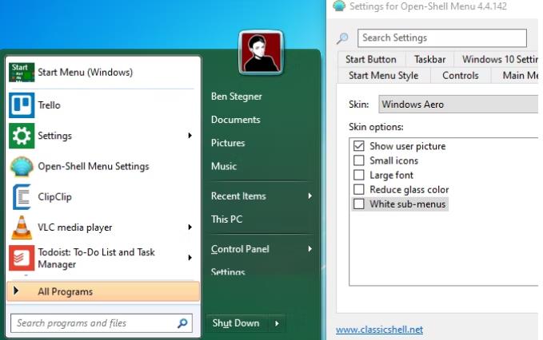This screenshot has width=543, height=340.
Task: Open Music from start menu
Action: (224, 166)
